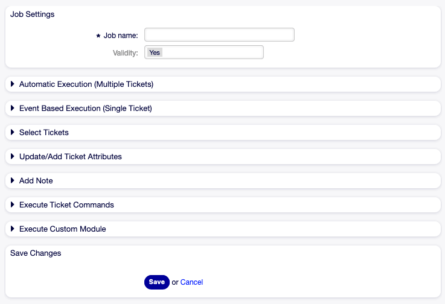Expand the Select Tickets section heading
445x304 pixels.
pos(44,133)
